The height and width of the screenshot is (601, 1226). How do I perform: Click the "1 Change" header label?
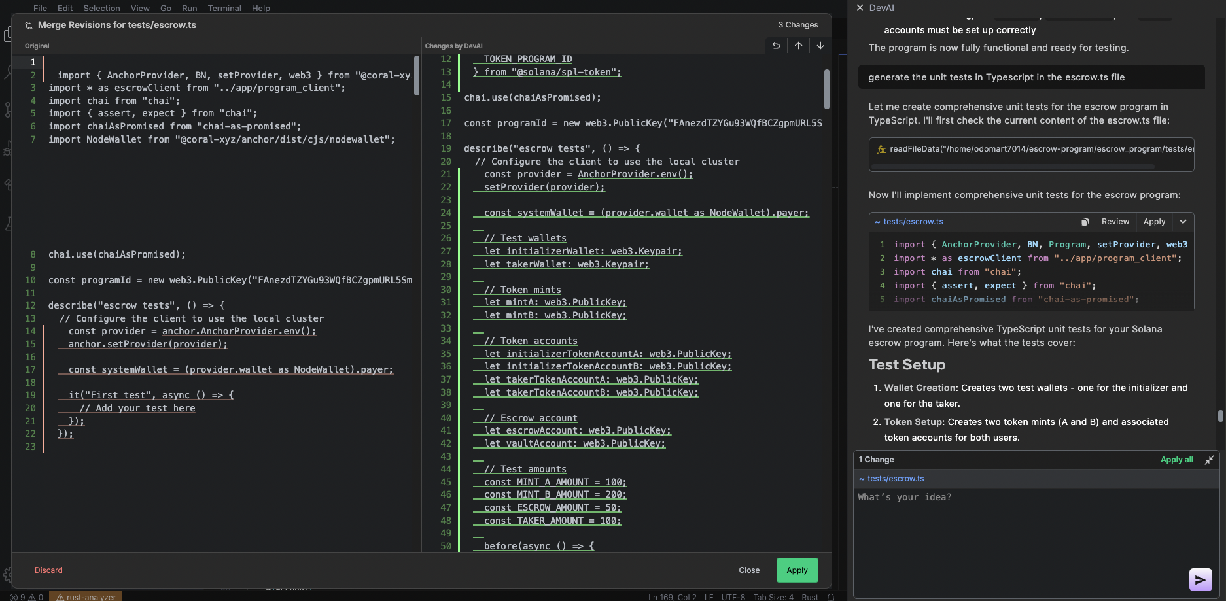(876, 460)
